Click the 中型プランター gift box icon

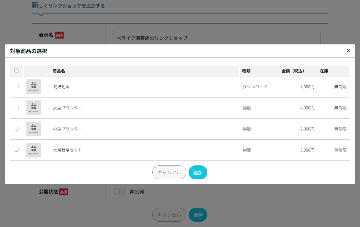(34, 128)
